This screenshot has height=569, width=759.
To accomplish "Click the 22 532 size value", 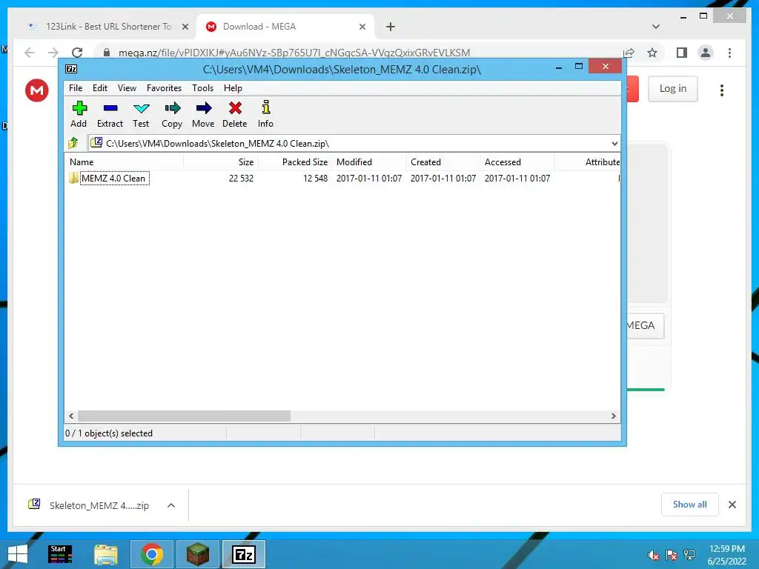I will [241, 178].
